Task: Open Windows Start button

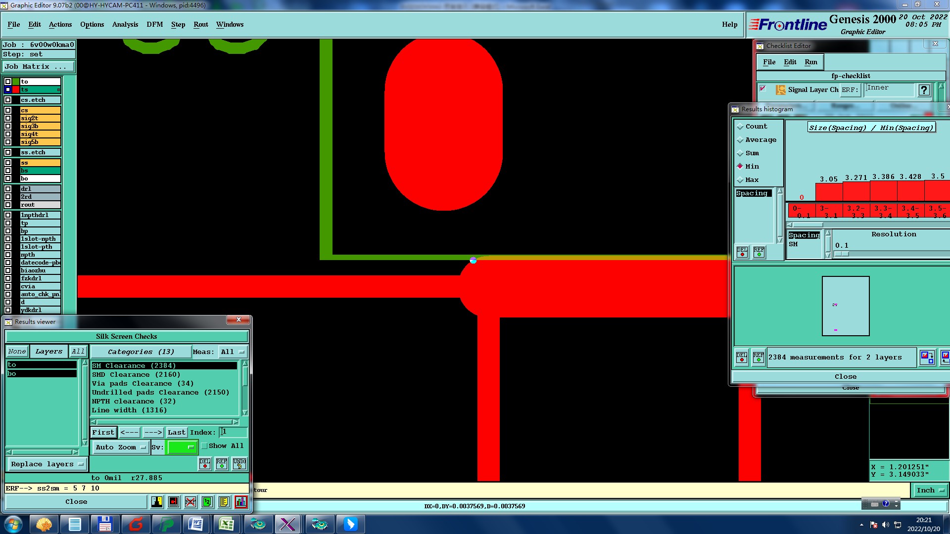Action: coord(13,524)
